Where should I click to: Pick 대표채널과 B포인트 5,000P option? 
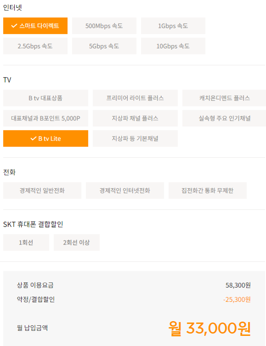pyautogui.click(x=46, y=118)
